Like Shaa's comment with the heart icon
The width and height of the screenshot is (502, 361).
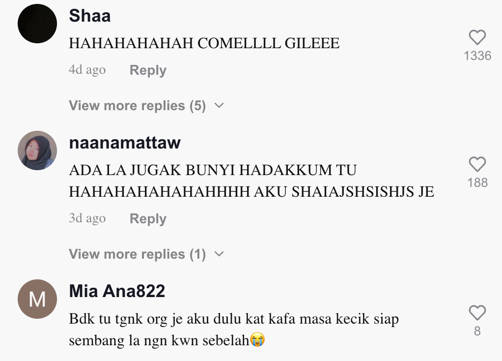[x=477, y=37]
